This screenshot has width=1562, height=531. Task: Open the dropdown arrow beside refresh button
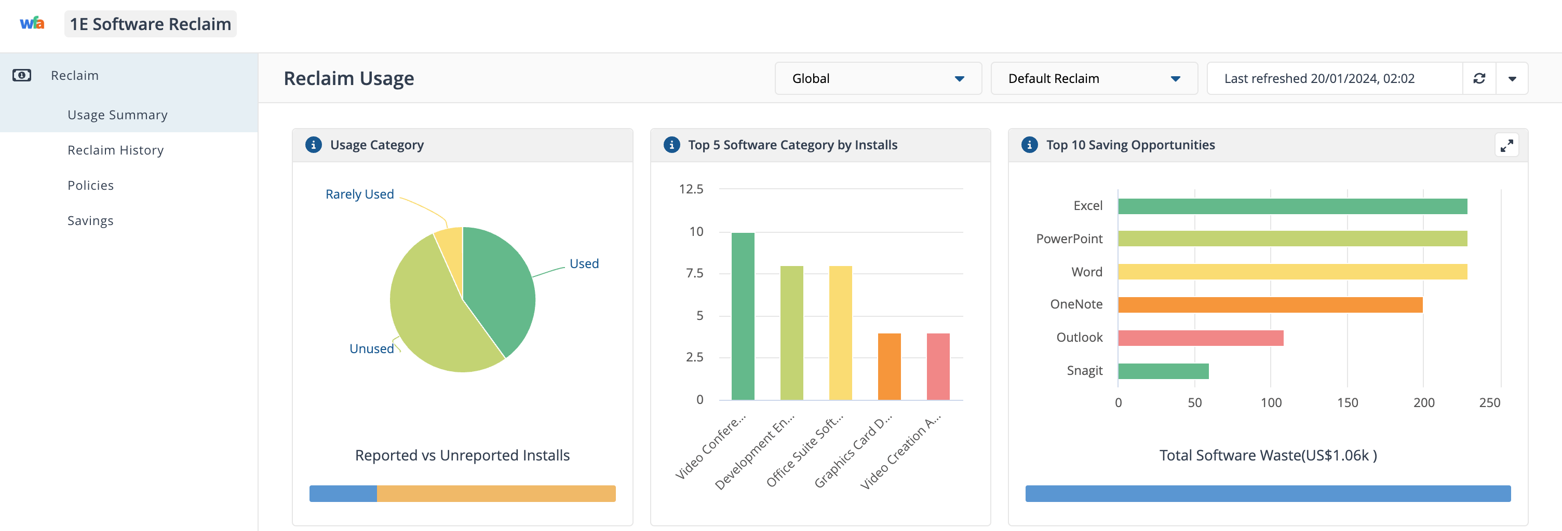point(1512,78)
